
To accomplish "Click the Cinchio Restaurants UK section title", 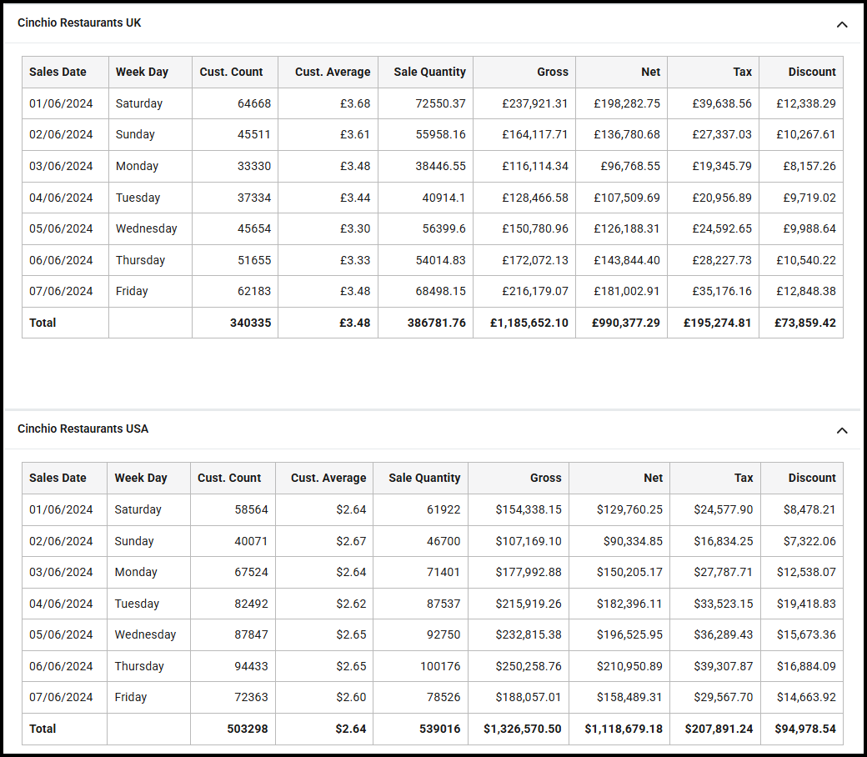I will pyautogui.click(x=79, y=23).
